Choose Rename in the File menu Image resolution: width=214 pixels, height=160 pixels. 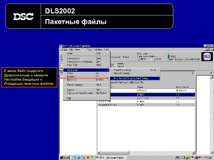[86, 76]
